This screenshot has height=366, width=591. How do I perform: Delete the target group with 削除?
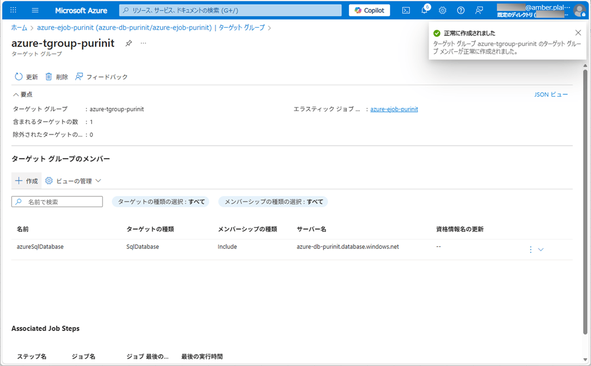point(56,77)
